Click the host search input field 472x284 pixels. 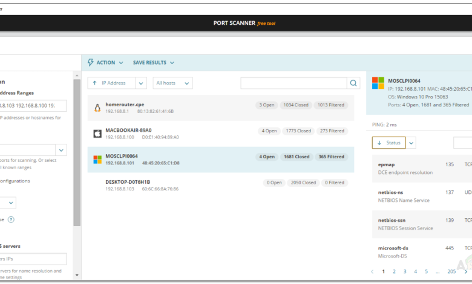293,83
